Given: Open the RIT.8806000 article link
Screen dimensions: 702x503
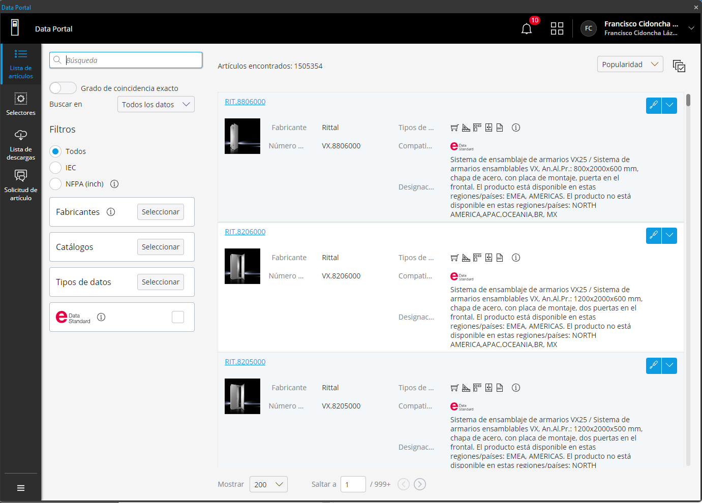Looking at the screenshot, I should [245, 102].
